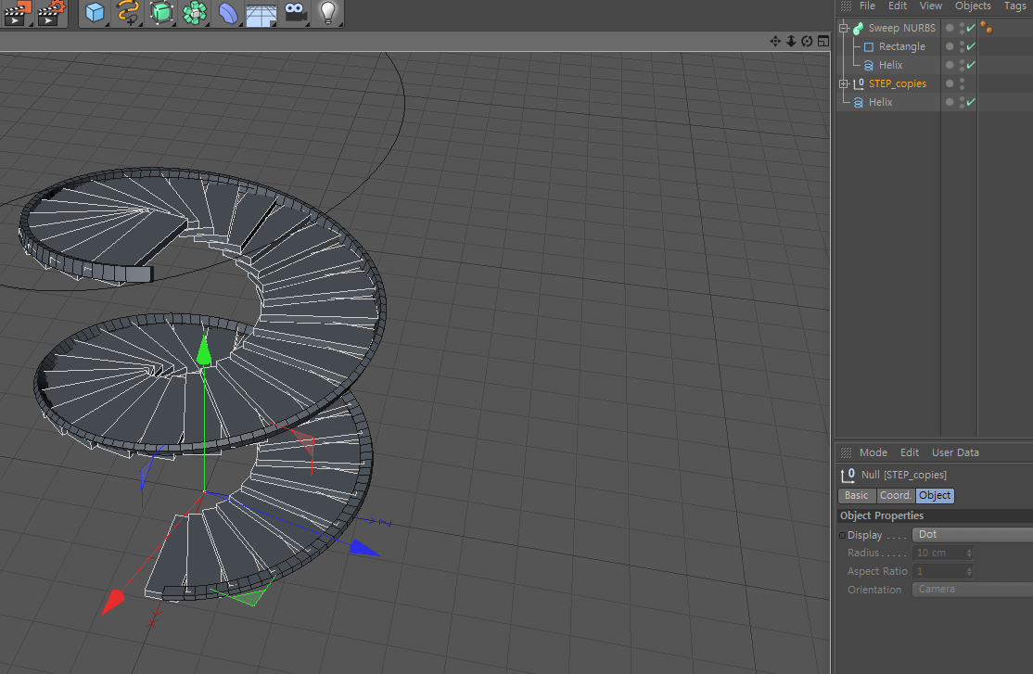Toggle the Rectangle layer dot

pos(950,46)
